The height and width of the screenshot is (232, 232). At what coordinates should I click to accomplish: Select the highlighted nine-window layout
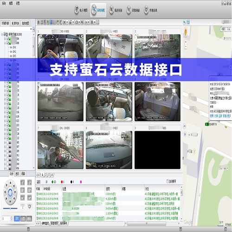pyautogui.click(x=51, y=22)
